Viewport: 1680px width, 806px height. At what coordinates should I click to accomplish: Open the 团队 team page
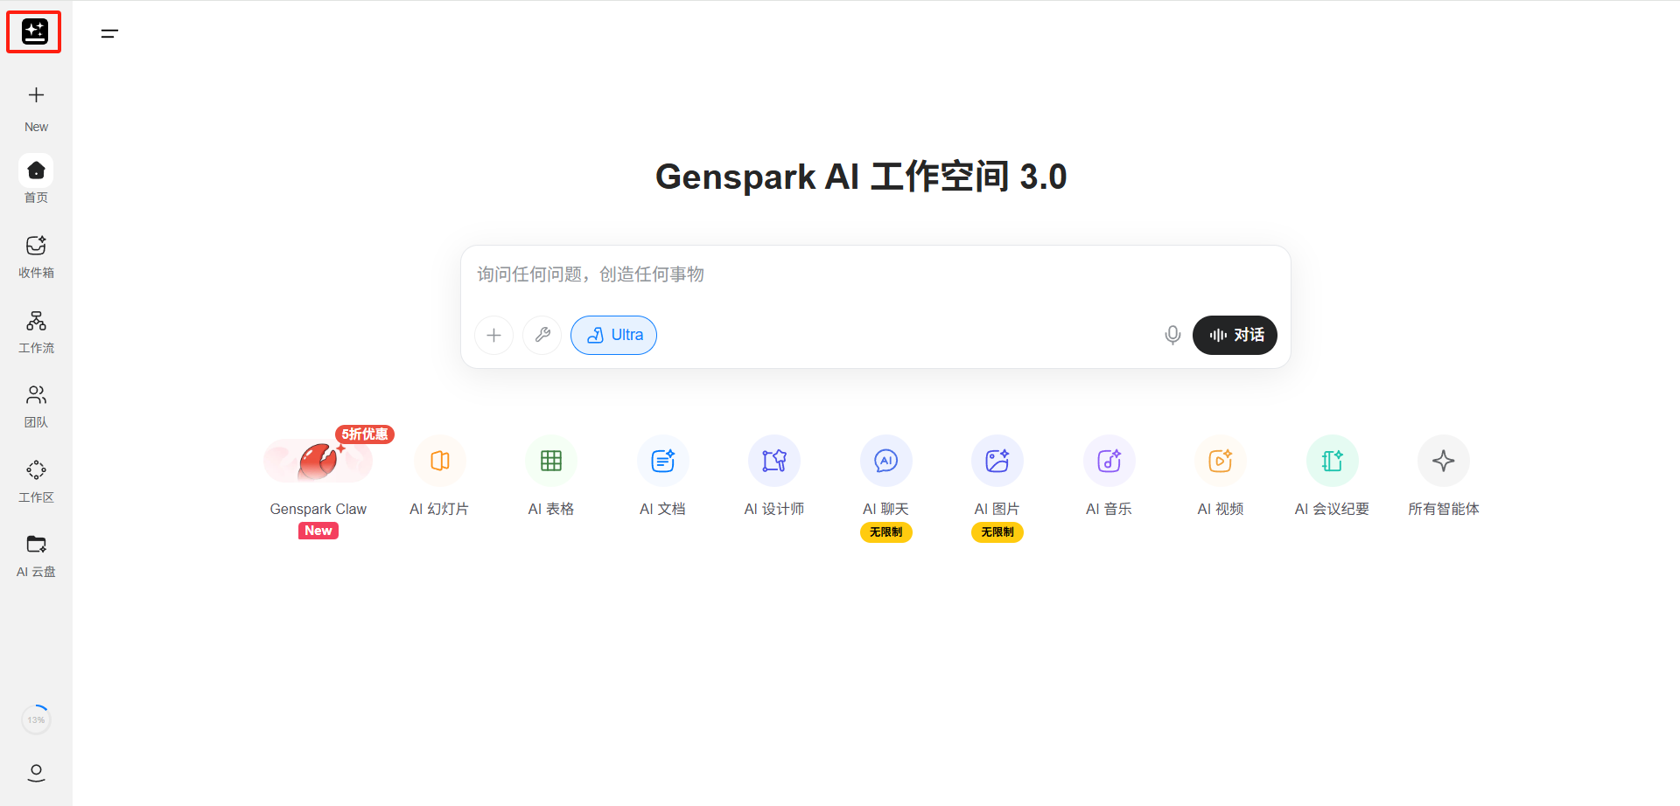coord(36,406)
